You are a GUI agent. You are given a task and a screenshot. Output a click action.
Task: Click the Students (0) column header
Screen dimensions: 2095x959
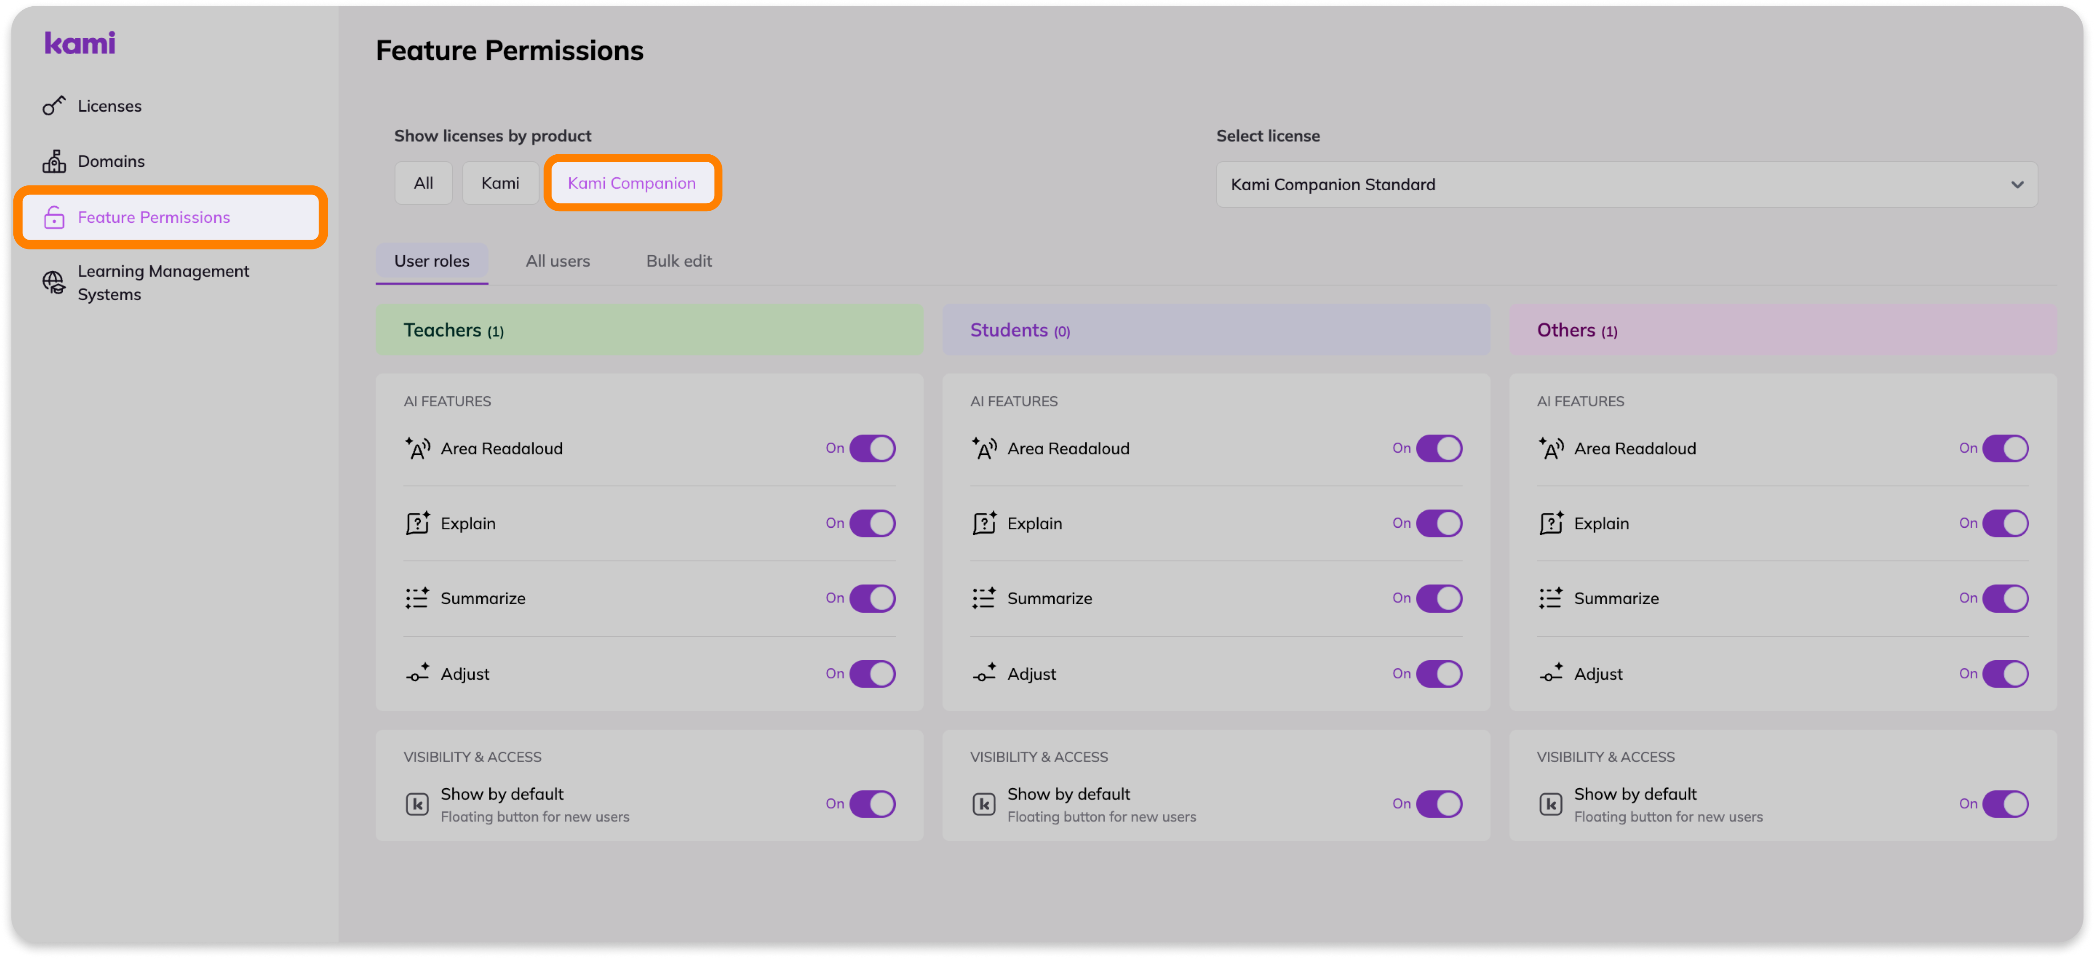pyautogui.click(x=1216, y=329)
